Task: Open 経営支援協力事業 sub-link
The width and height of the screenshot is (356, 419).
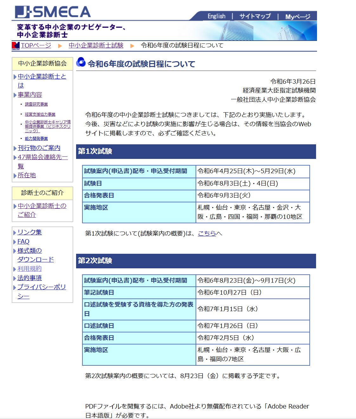Action: (x=40, y=114)
